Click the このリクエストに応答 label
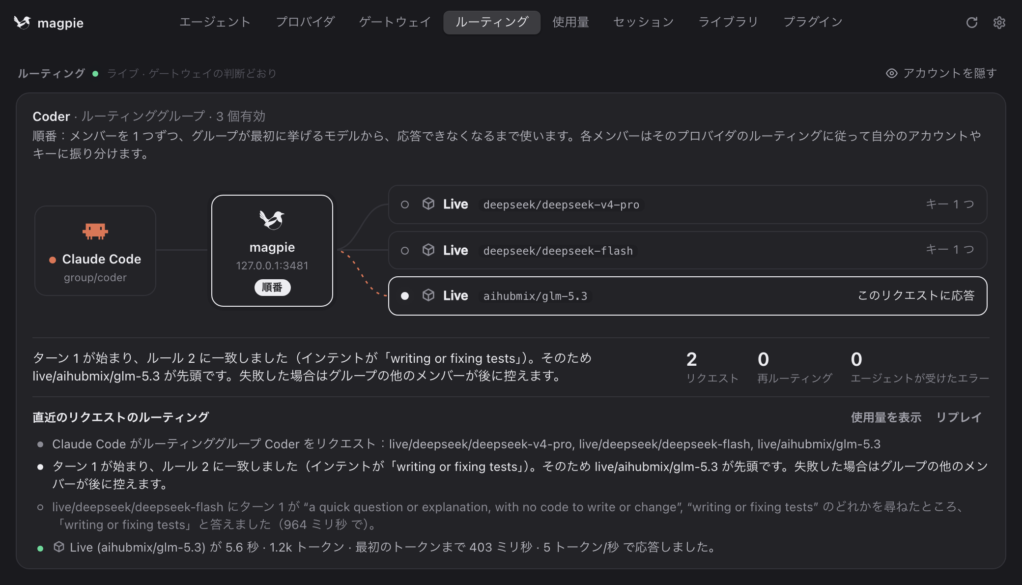This screenshot has height=585, width=1022. pyautogui.click(x=916, y=295)
